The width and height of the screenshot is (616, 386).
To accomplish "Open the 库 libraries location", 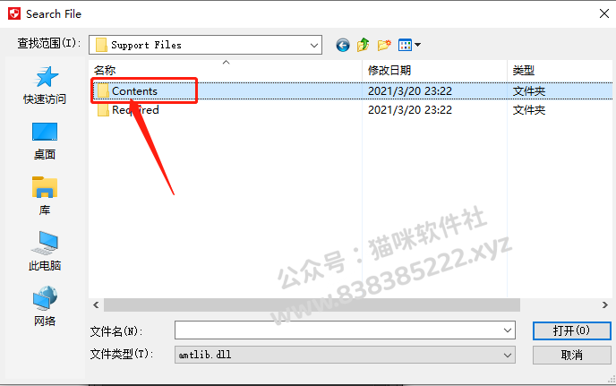I will pos(45,196).
